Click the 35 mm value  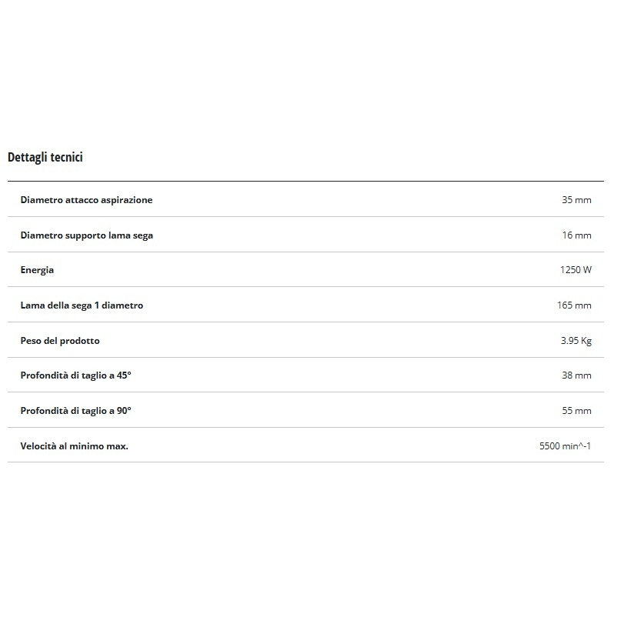[576, 200]
